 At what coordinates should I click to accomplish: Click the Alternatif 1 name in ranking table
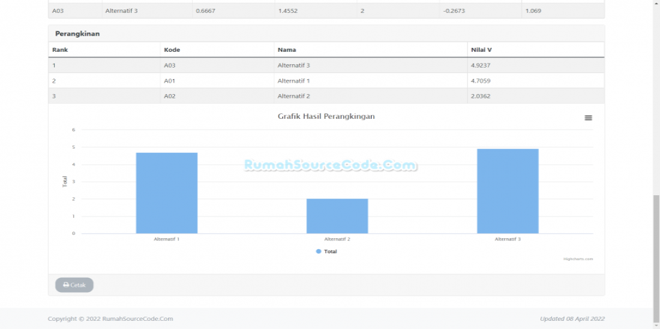tap(294, 81)
